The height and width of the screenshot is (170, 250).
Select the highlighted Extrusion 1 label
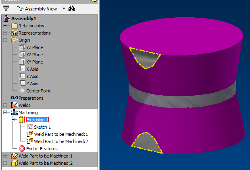tap(37, 120)
